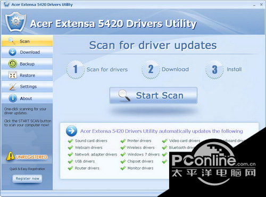Click the Windows 7 drivers text
Screen dimensions: 266x197
(x=144, y=154)
